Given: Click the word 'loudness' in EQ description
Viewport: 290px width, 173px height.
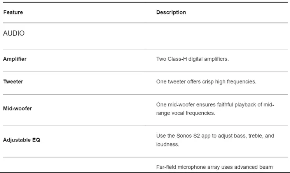Looking at the screenshot, I should (168, 144).
